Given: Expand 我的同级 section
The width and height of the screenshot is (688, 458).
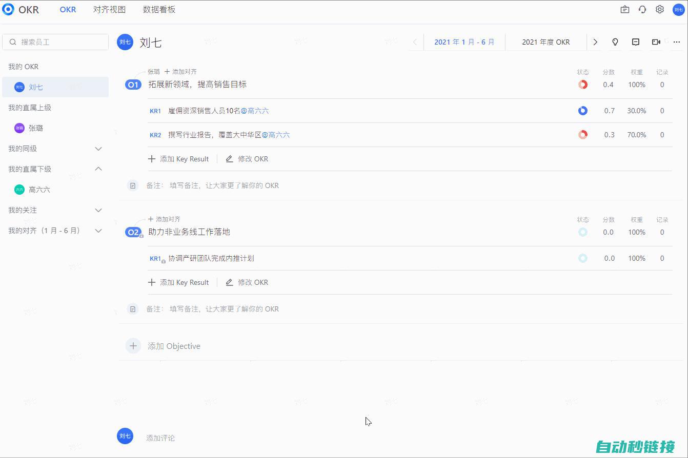Looking at the screenshot, I should tap(98, 149).
